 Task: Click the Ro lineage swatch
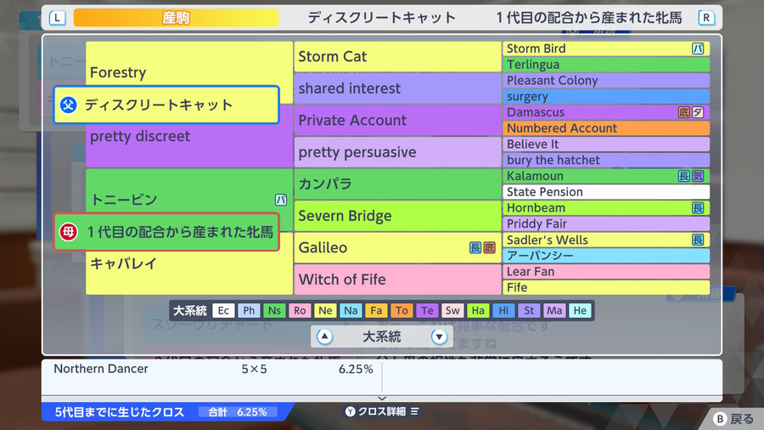(300, 310)
